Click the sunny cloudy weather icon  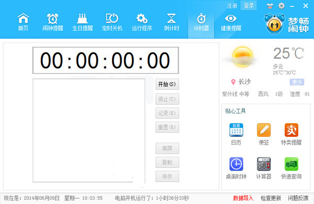pos(242,57)
